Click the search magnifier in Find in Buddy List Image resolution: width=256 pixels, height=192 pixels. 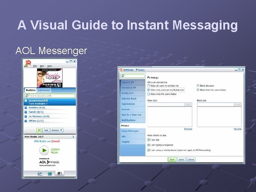(27, 96)
